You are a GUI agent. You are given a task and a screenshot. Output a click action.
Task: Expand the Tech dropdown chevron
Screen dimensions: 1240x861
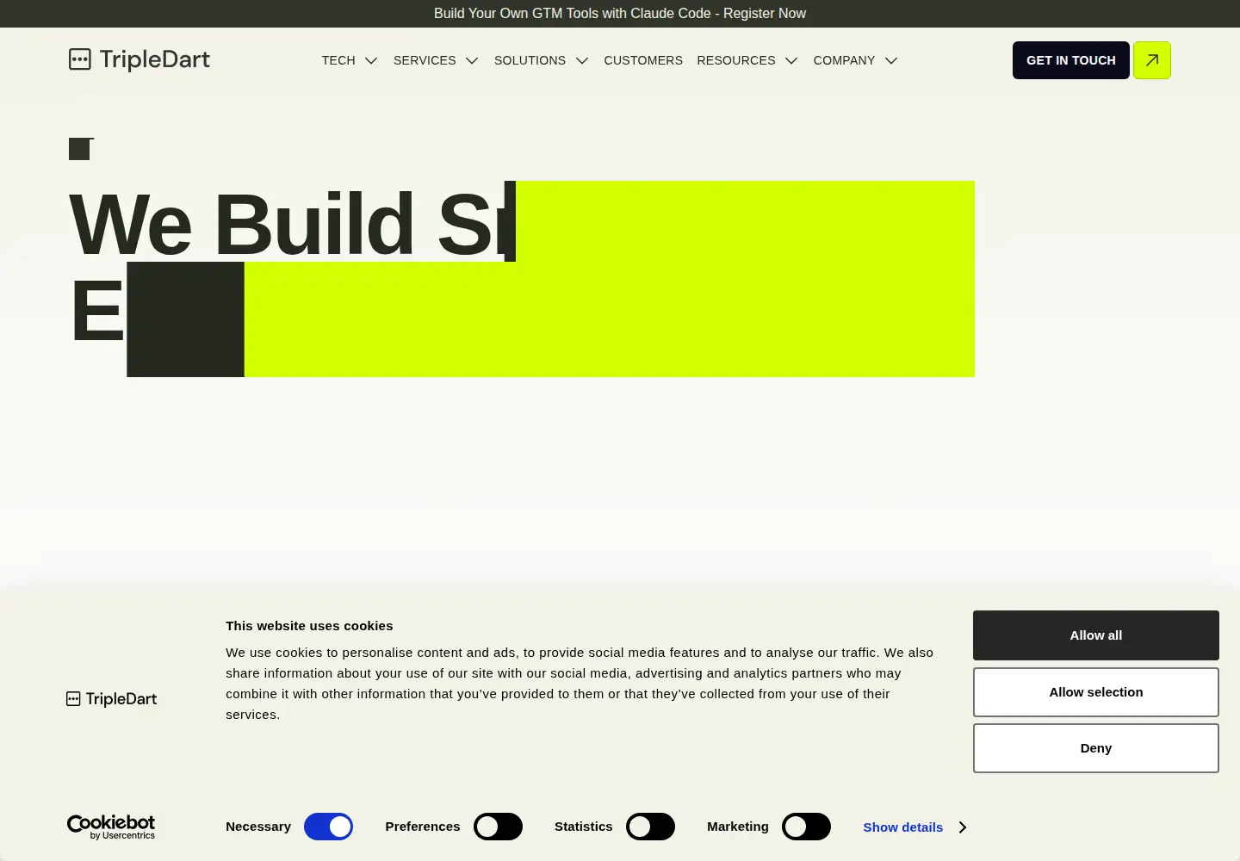point(371,60)
